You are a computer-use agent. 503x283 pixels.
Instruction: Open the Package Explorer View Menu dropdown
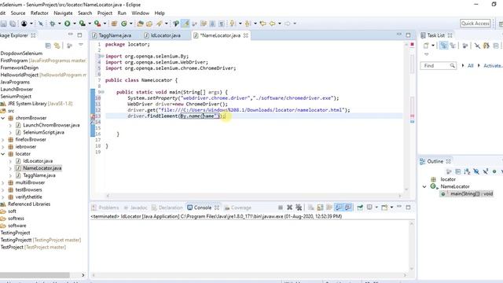pyautogui.click(x=80, y=46)
